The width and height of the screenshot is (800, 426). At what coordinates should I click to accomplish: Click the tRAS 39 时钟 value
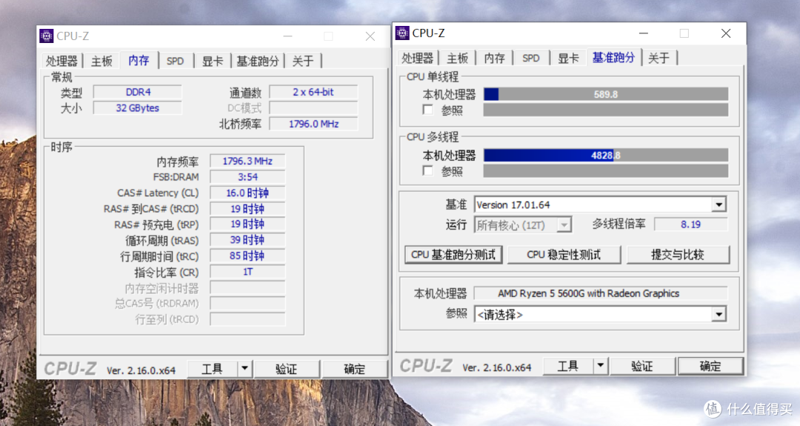(247, 240)
